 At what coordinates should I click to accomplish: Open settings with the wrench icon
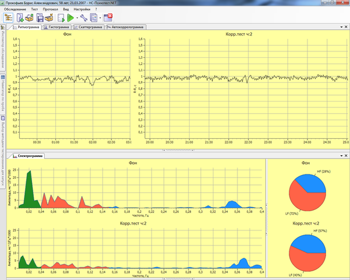83,17
